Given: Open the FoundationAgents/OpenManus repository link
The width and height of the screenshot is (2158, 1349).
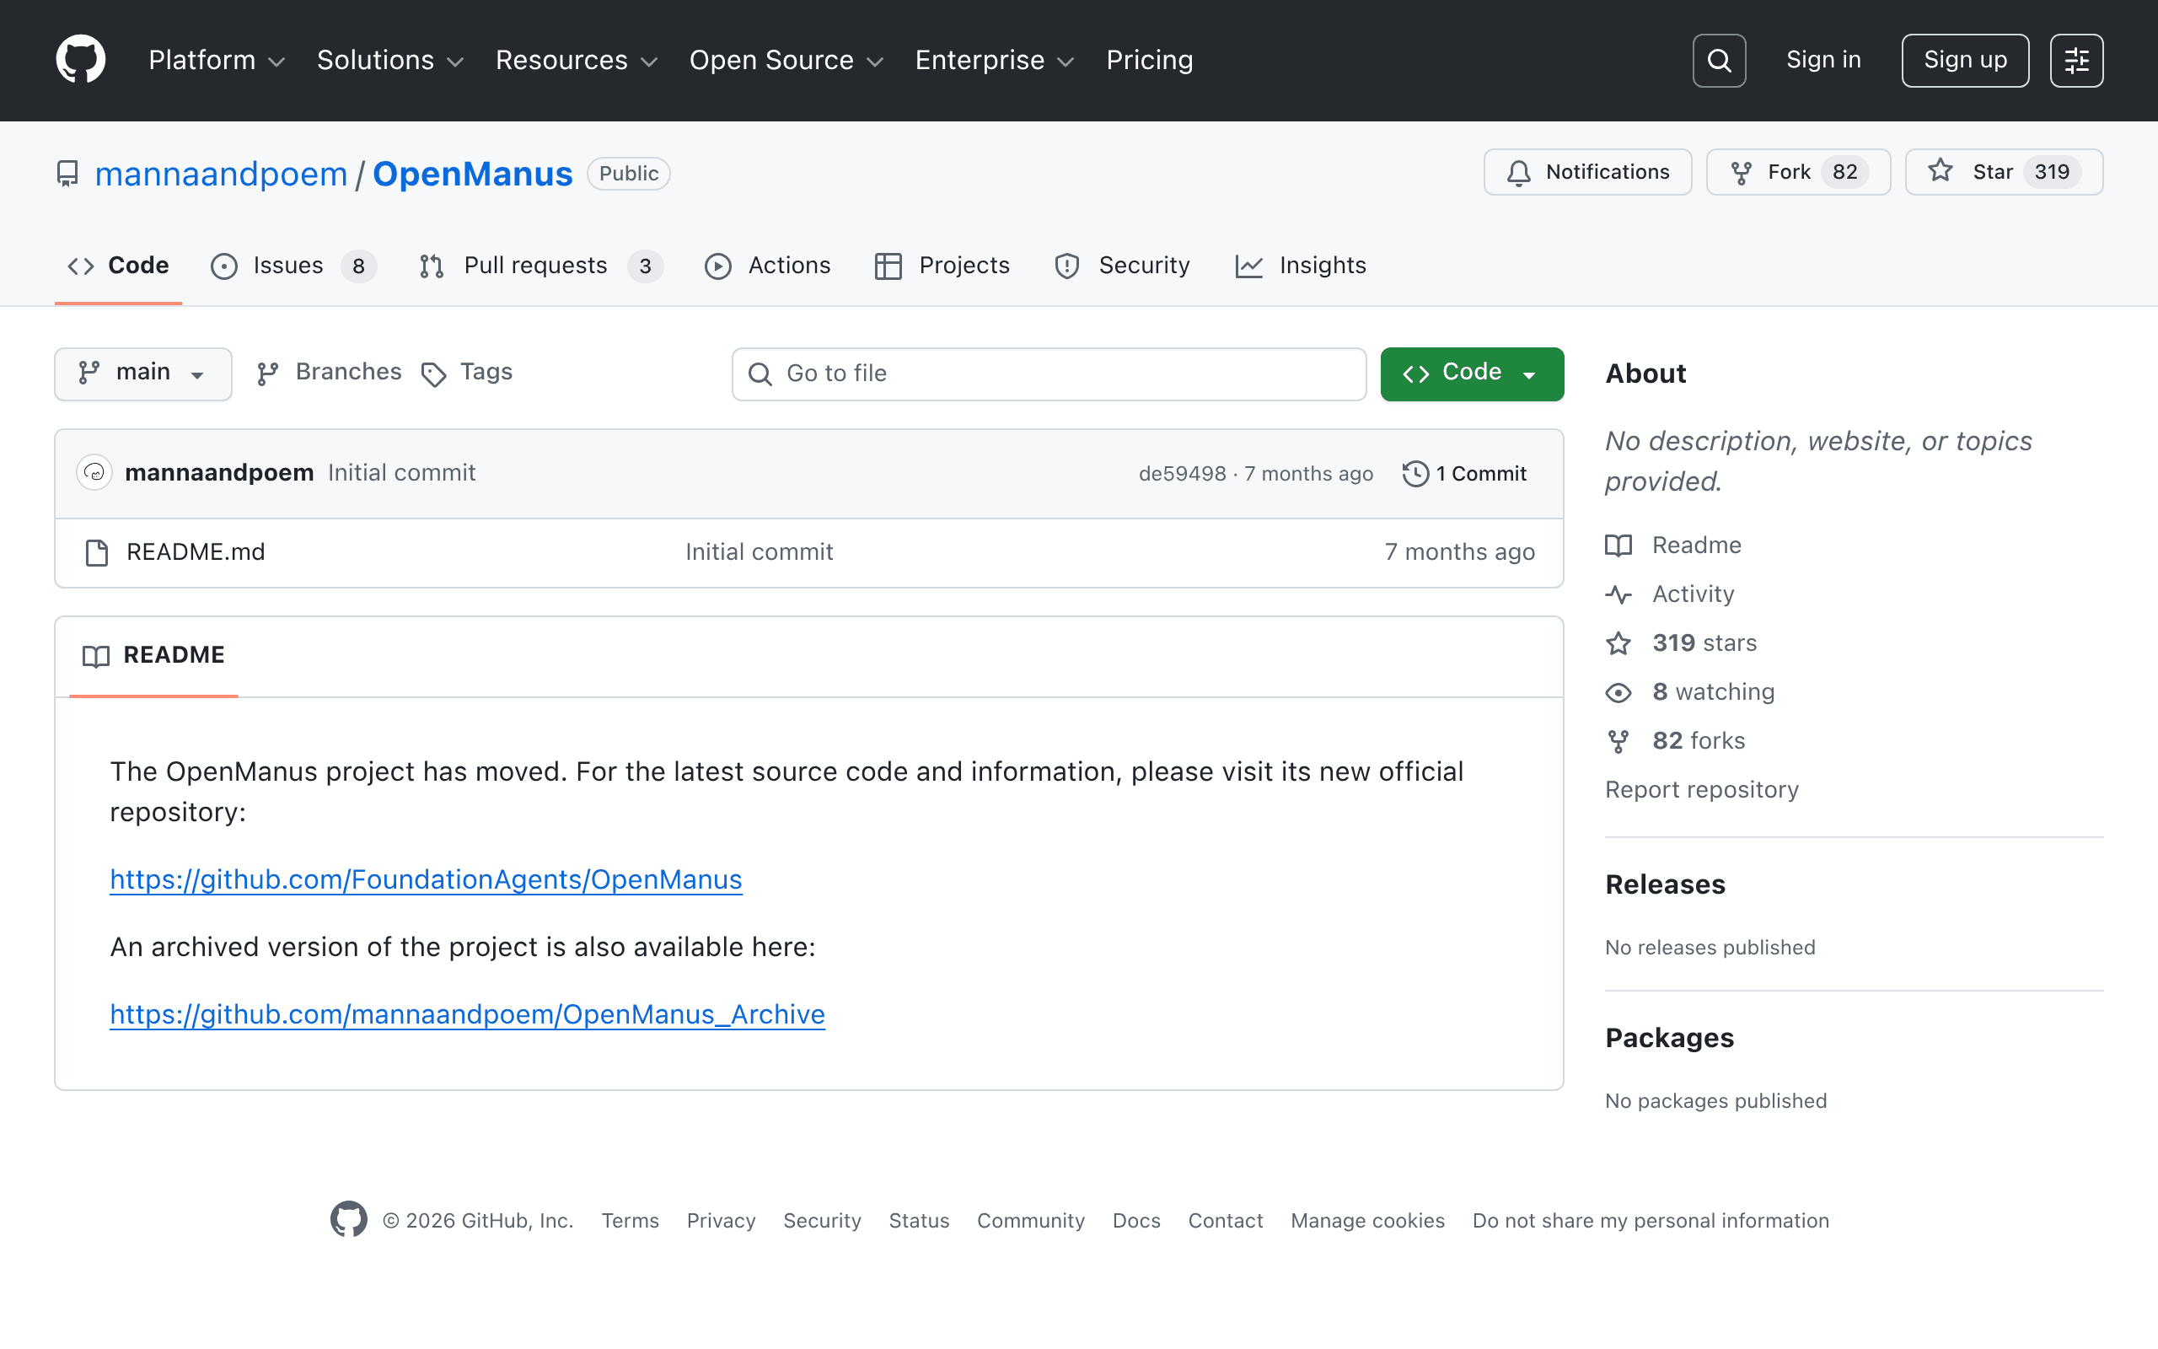Looking at the screenshot, I should point(427,879).
